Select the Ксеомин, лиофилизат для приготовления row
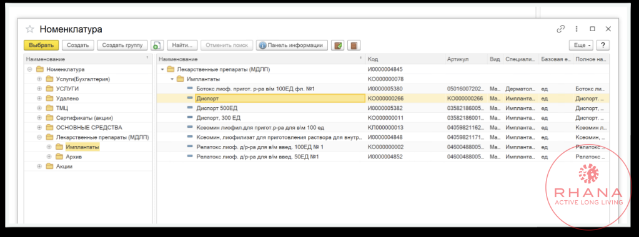Screen dimensions: 639x237 tap(383, 137)
